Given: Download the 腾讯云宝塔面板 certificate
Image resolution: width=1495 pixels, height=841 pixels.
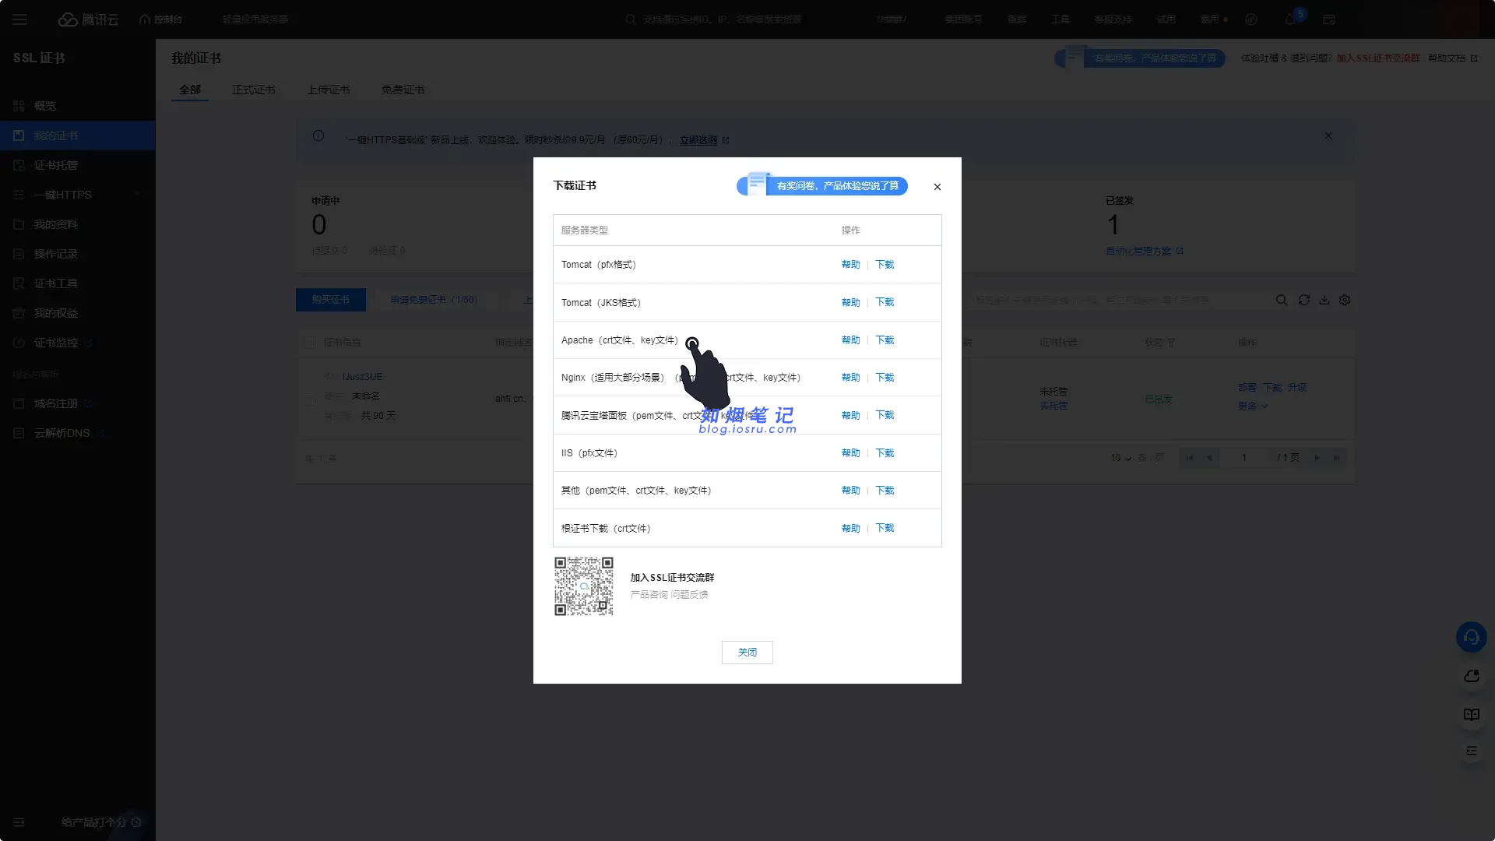Looking at the screenshot, I should [x=885, y=415].
